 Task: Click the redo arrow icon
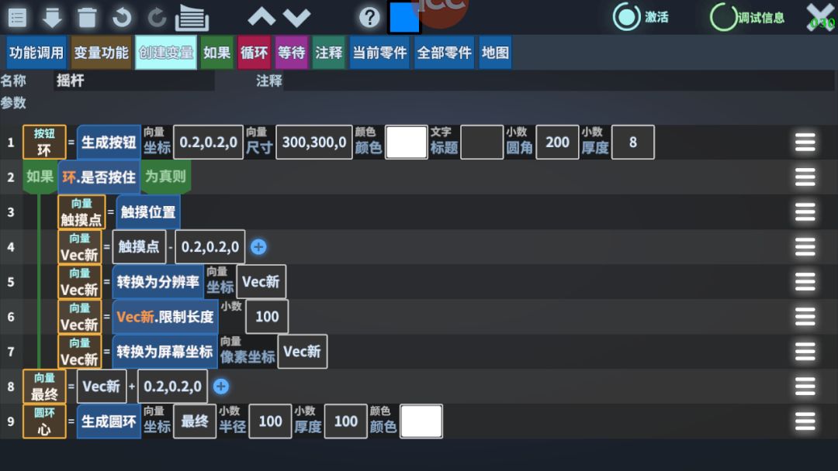click(x=157, y=18)
